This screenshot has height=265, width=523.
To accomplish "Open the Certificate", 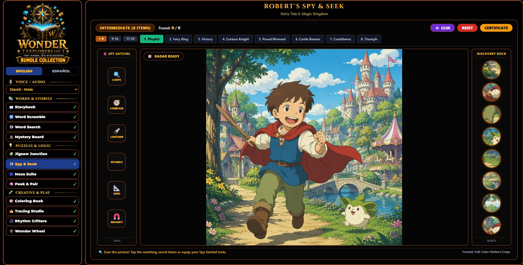I will (x=496, y=28).
